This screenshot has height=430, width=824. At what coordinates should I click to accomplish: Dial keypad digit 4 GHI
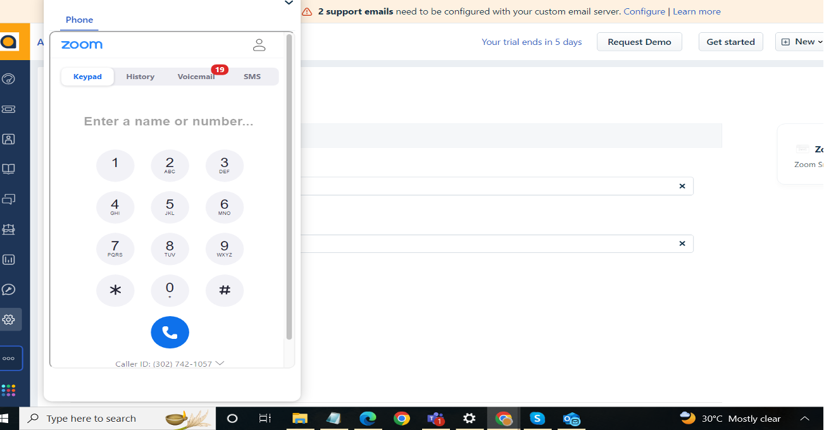tap(115, 207)
